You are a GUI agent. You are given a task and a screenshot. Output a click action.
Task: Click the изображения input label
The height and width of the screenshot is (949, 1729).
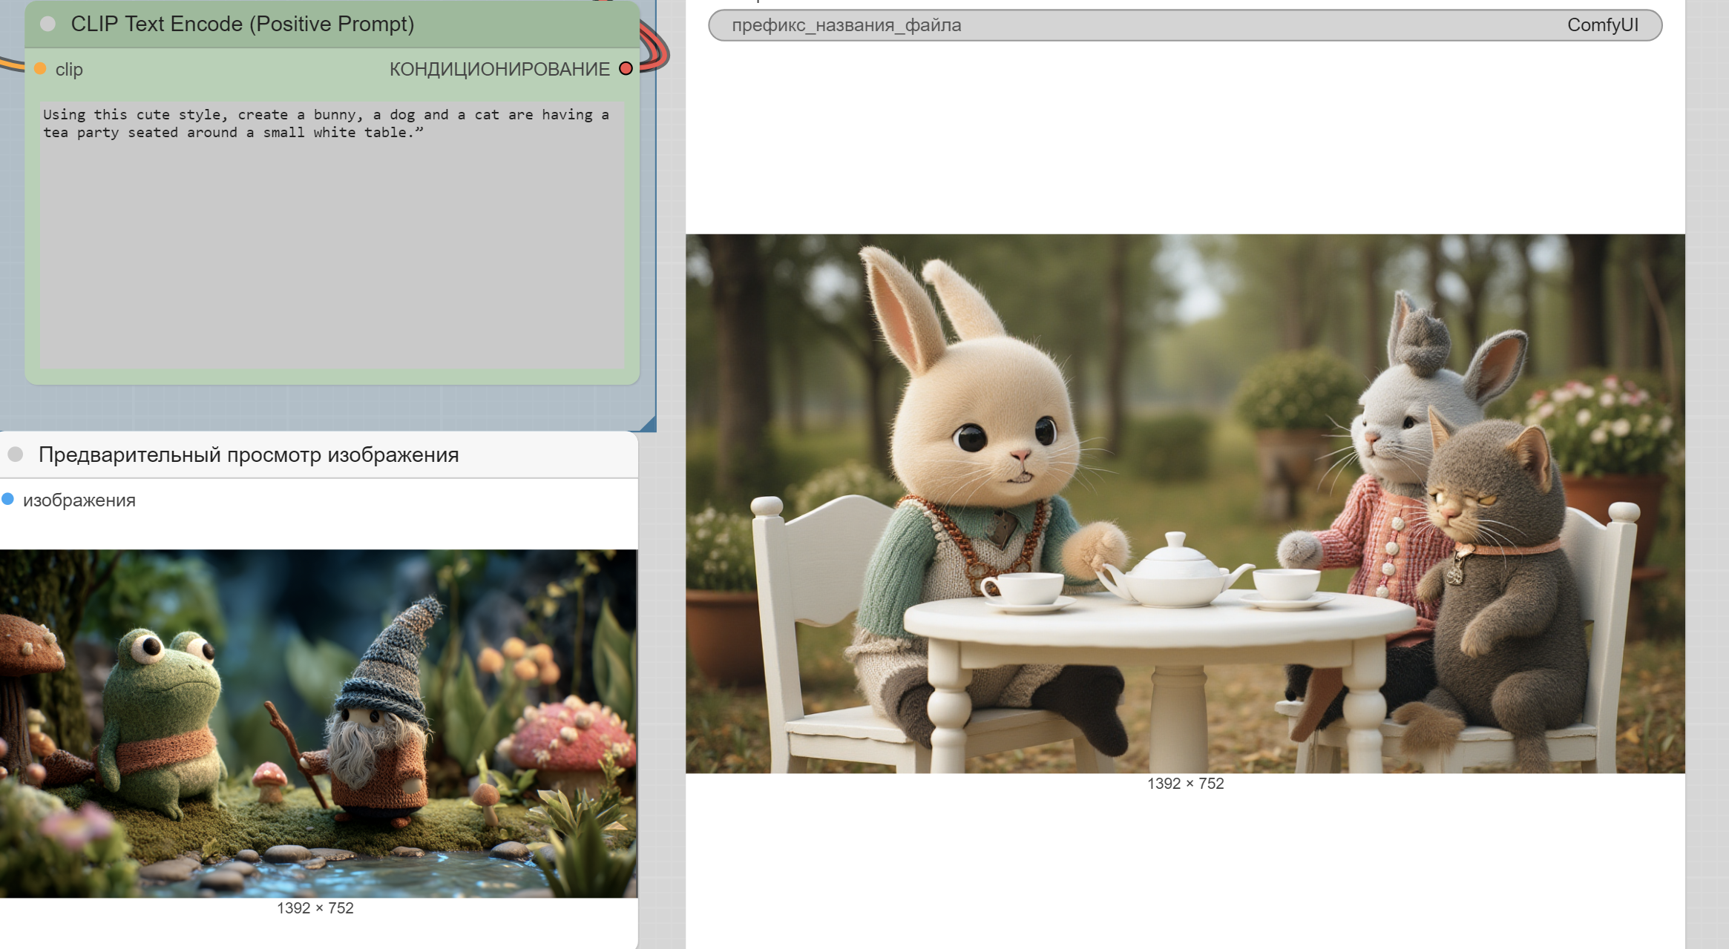(x=79, y=500)
